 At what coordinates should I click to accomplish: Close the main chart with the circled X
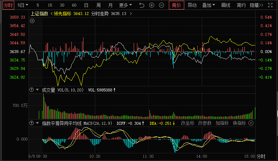click(32, 21)
